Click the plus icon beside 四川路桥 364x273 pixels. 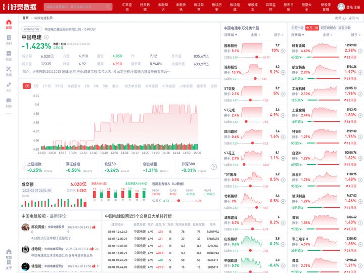pos(283,137)
